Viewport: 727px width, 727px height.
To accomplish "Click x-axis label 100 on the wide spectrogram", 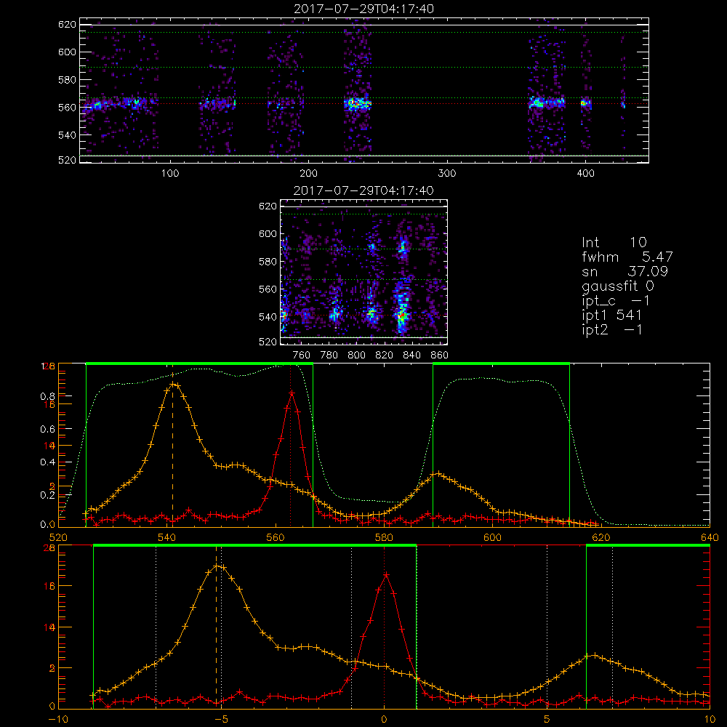I will pyautogui.click(x=170, y=174).
